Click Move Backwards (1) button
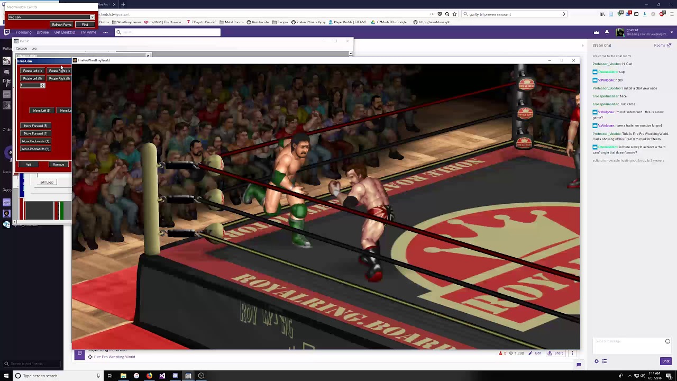The width and height of the screenshot is (677, 381). (x=35, y=141)
